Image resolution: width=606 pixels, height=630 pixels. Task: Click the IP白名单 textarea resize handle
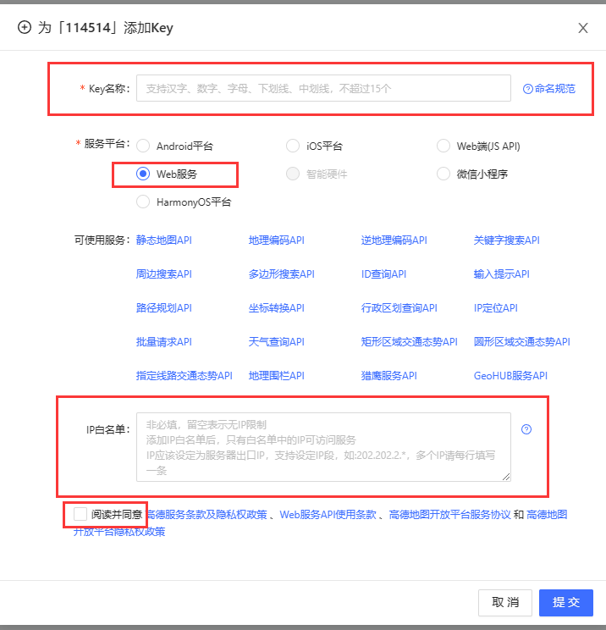[x=506, y=477]
